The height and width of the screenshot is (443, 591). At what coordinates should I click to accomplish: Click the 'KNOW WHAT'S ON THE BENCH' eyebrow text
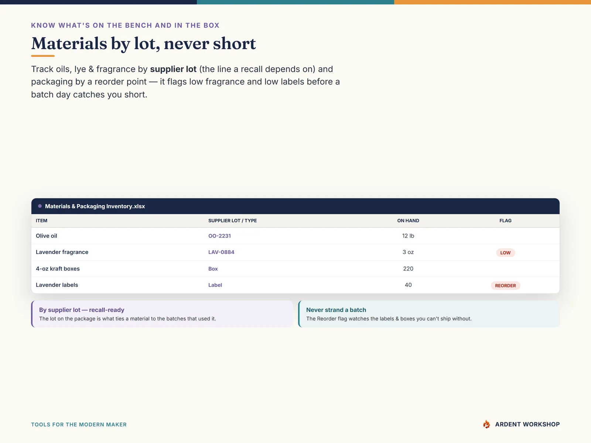[125, 25]
